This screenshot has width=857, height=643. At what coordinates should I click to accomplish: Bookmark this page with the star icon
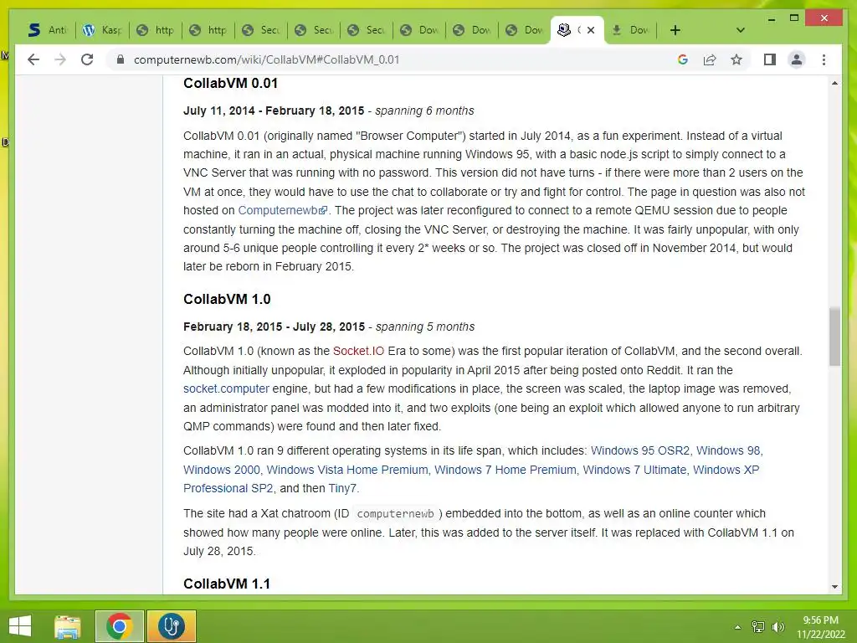click(x=736, y=59)
